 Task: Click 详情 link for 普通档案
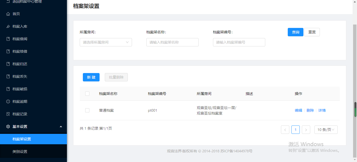click(322, 110)
